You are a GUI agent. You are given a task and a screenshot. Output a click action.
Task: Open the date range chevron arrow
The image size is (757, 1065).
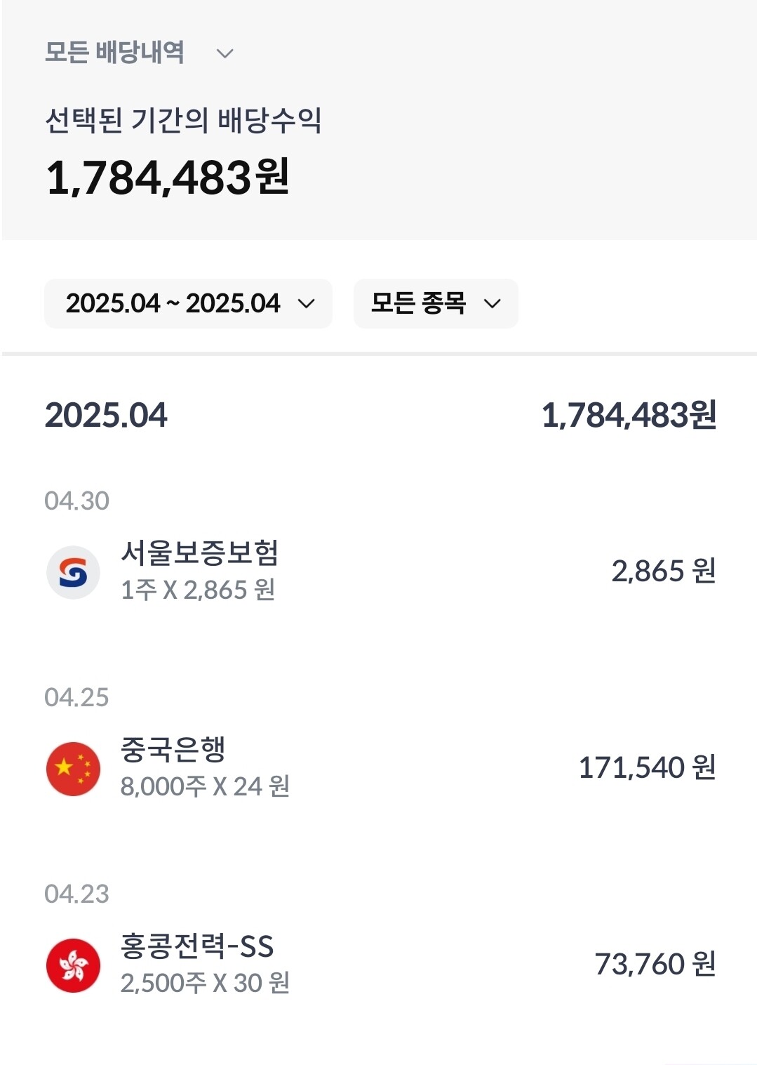point(307,303)
